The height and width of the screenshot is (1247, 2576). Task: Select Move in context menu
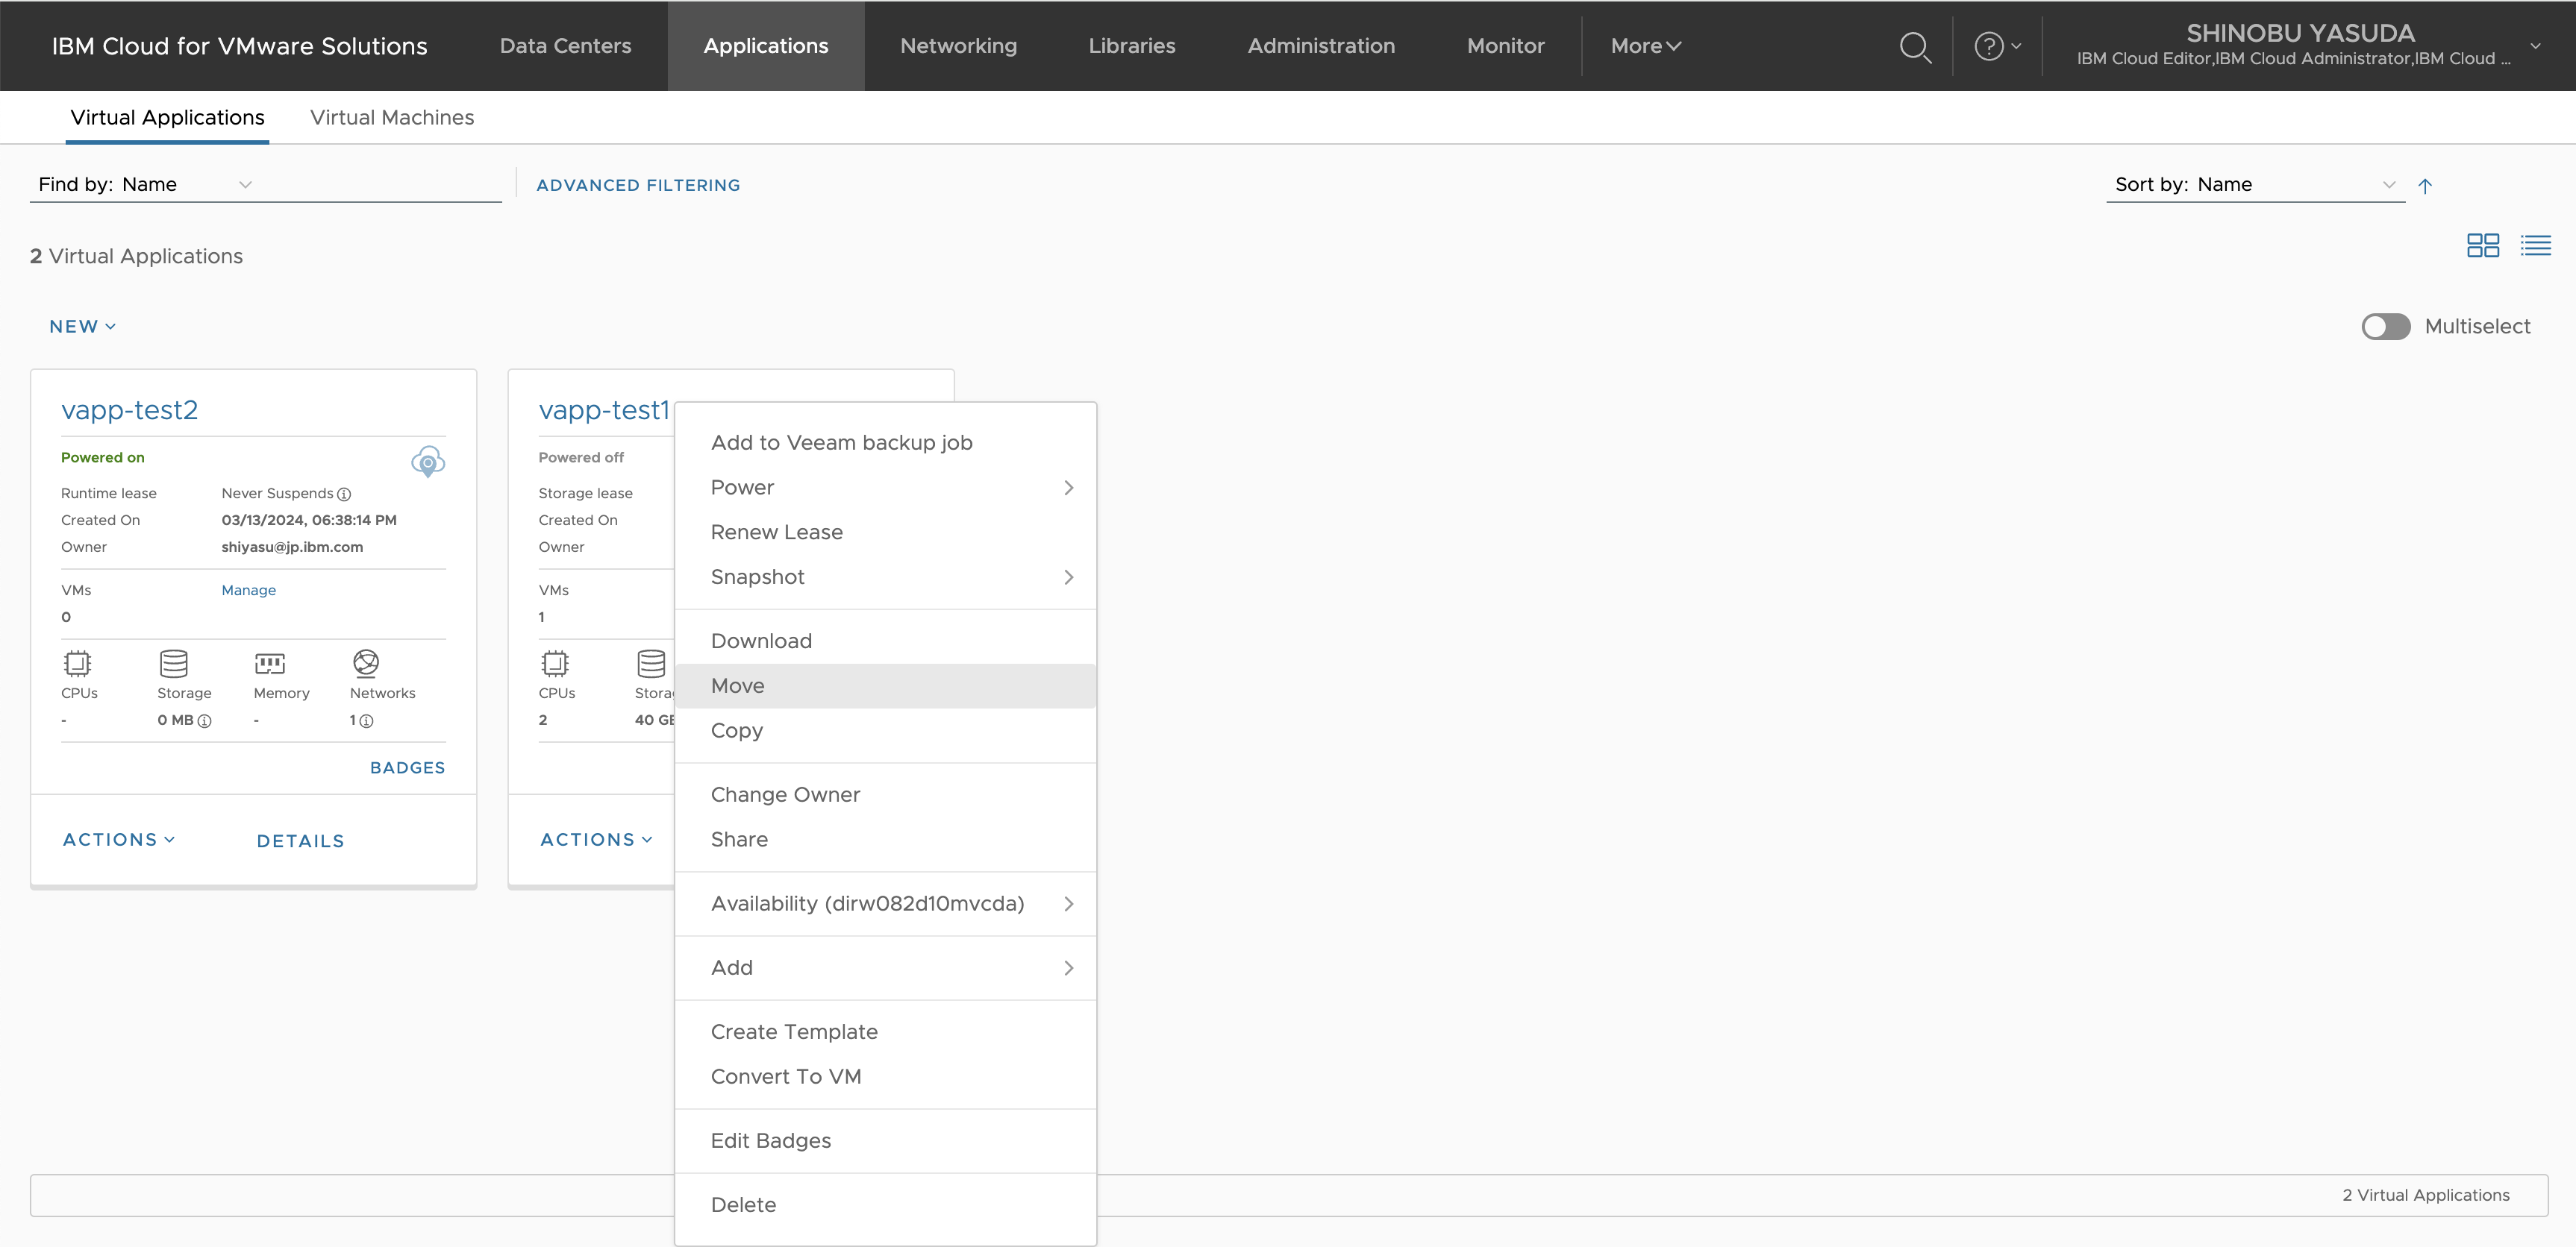click(x=738, y=686)
